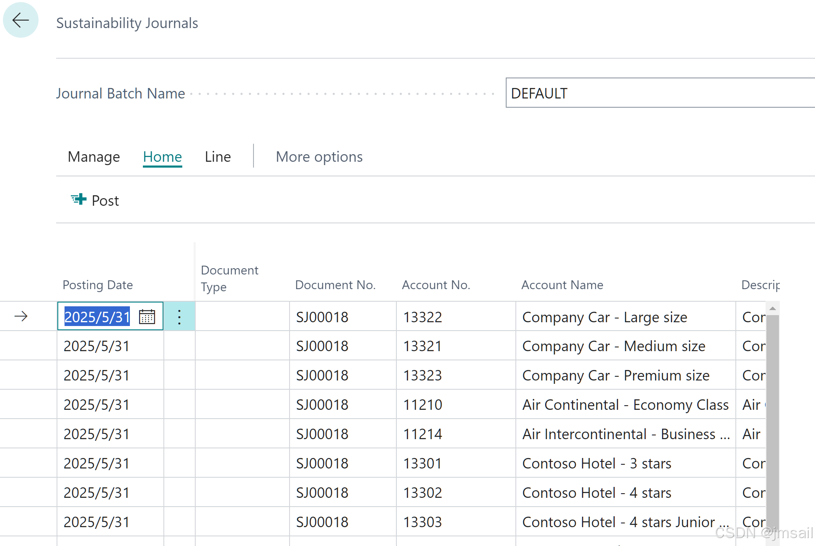Click Company Car - Medium size cell
The width and height of the screenshot is (815, 546).
point(626,346)
